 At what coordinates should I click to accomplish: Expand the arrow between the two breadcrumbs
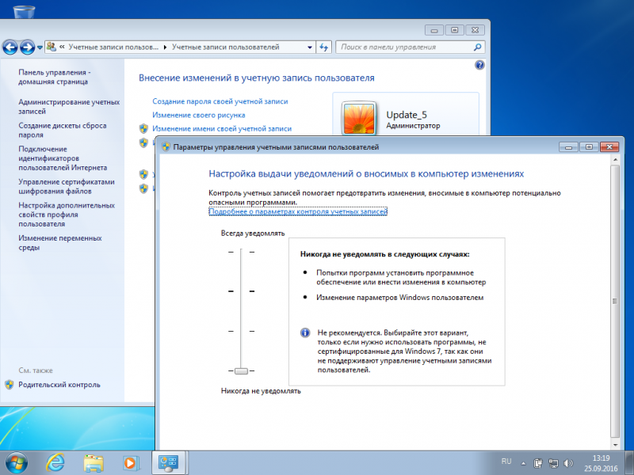[165, 47]
